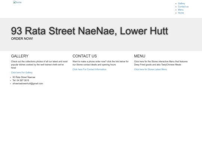Go to the Home navigation link
The height and width of the screenshot is (151, 202).
pos(181,13)
